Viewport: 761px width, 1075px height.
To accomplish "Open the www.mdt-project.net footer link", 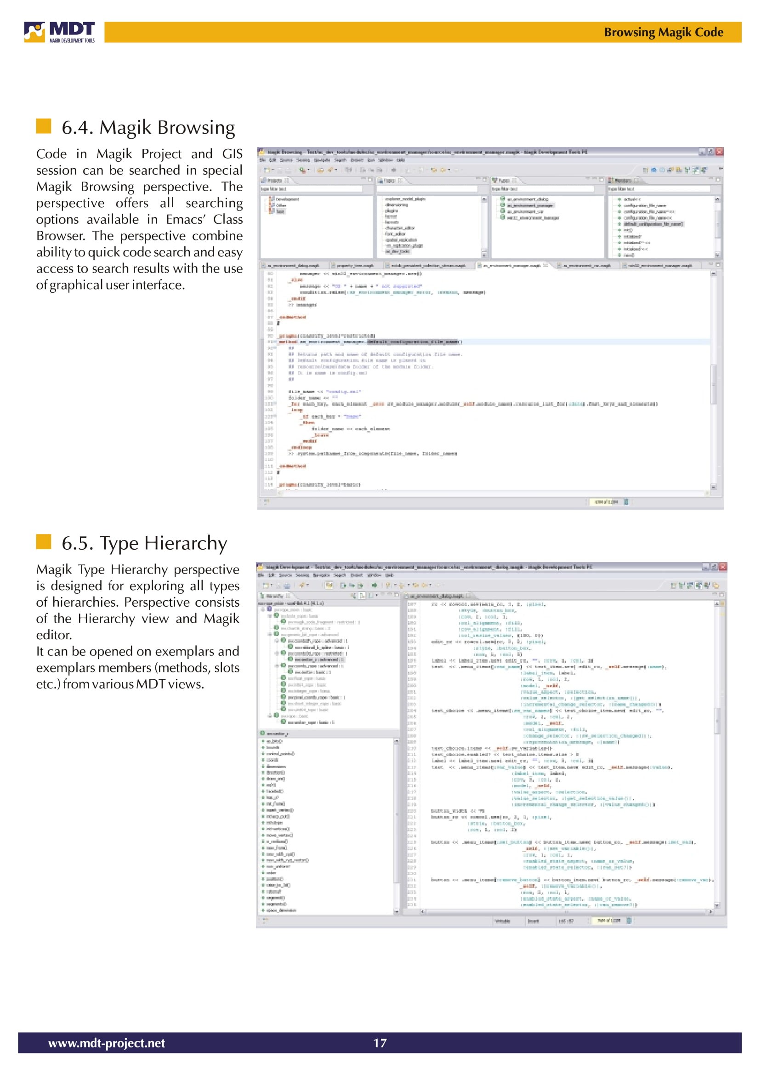I will click(107, 1043).
